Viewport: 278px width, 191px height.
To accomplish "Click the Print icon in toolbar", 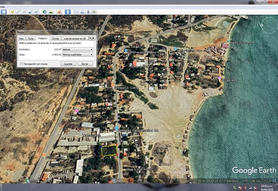I will [x=82, y=12].
